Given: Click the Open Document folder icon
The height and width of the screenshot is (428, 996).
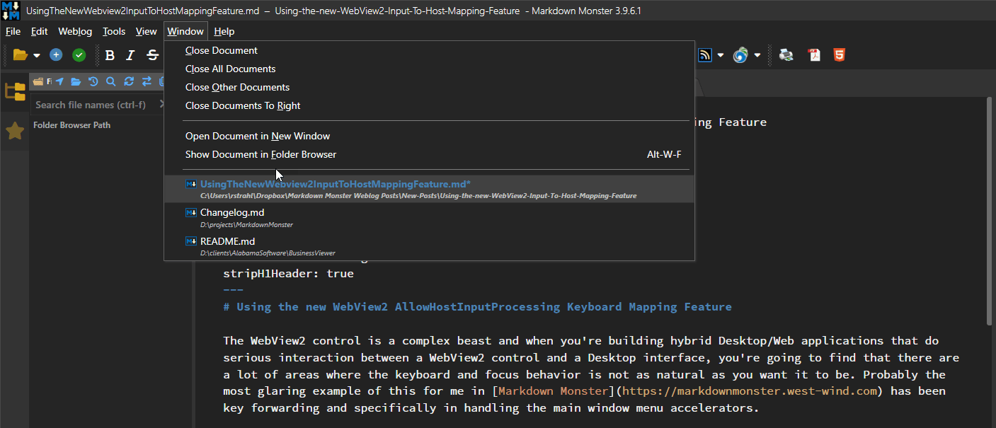Looking at the screenshot, I should click(20, 55).
